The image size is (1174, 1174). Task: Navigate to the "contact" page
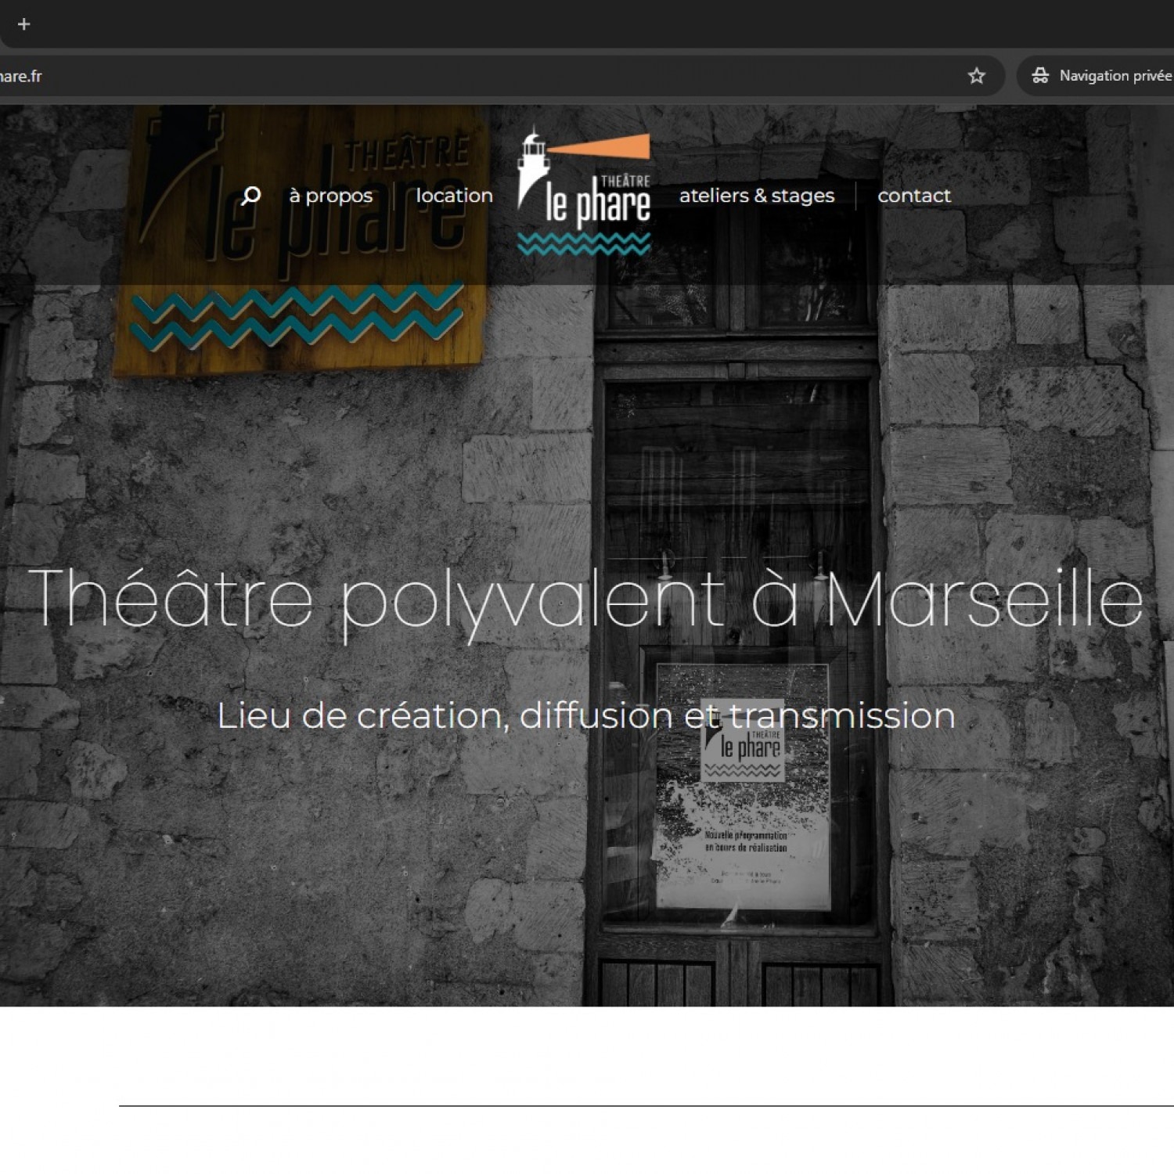pyautogui.click(x=913, y=196)
